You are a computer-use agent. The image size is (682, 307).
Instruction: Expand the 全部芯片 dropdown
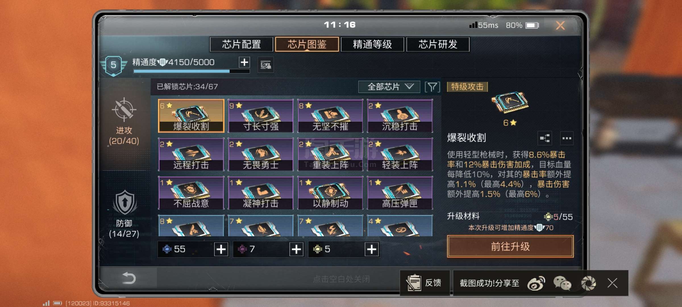(389, 87)
